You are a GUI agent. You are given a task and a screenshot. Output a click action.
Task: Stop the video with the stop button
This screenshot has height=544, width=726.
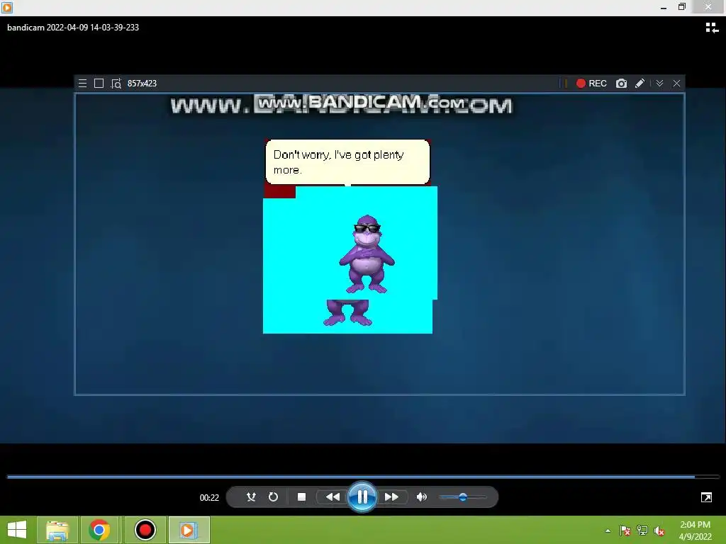[x=301, y=497]
